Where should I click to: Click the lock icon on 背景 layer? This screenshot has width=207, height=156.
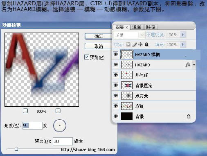pos(189,116)
